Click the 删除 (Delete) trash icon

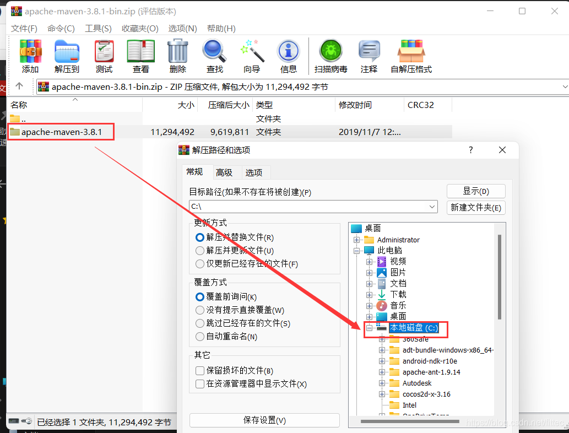pyautogui.click(x=178, y=52)
